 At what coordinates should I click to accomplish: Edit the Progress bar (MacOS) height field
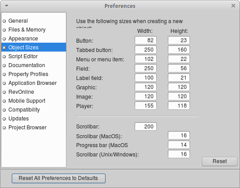[x=179, y=145]
